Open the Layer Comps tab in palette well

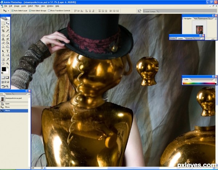coord(150,11)
